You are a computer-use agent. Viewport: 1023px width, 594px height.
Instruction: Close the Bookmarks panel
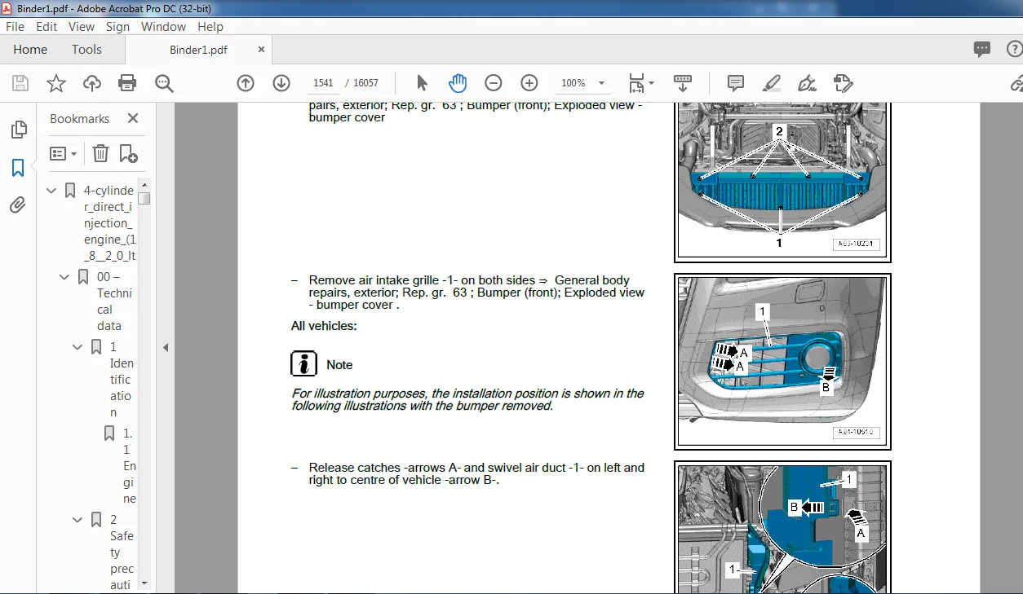tap(133, 118)
